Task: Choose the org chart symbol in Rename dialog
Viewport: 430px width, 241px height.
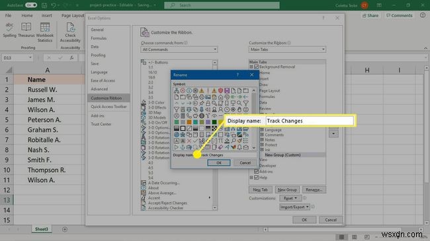Action: [x=177, y=90]
